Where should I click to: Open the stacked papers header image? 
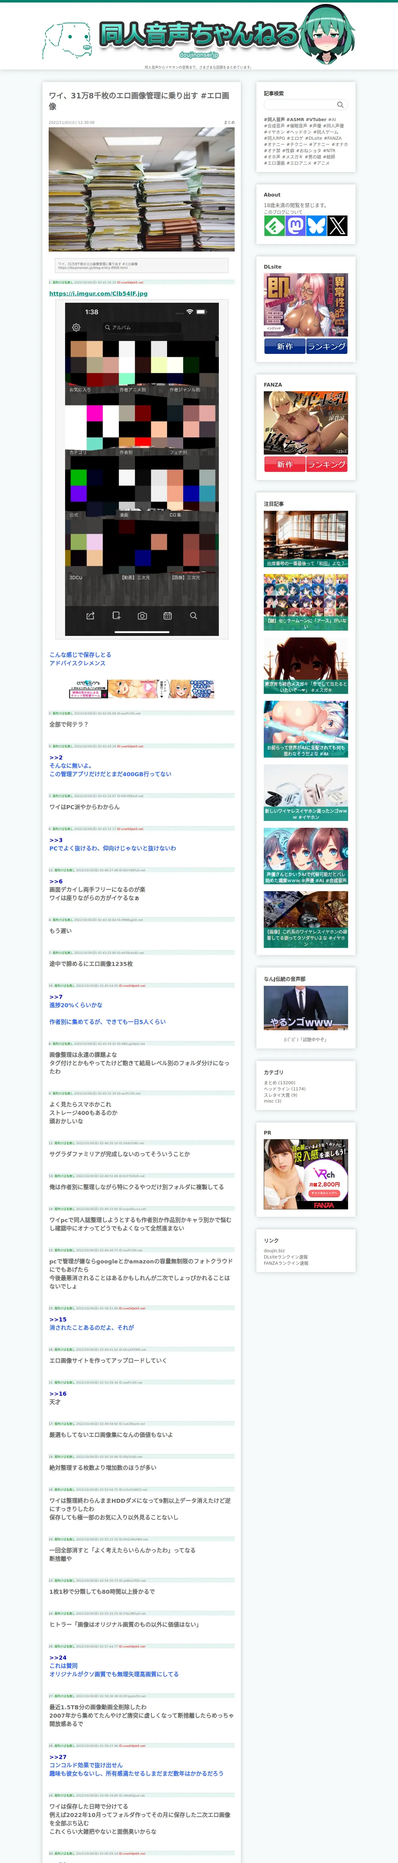coord(142,189)
